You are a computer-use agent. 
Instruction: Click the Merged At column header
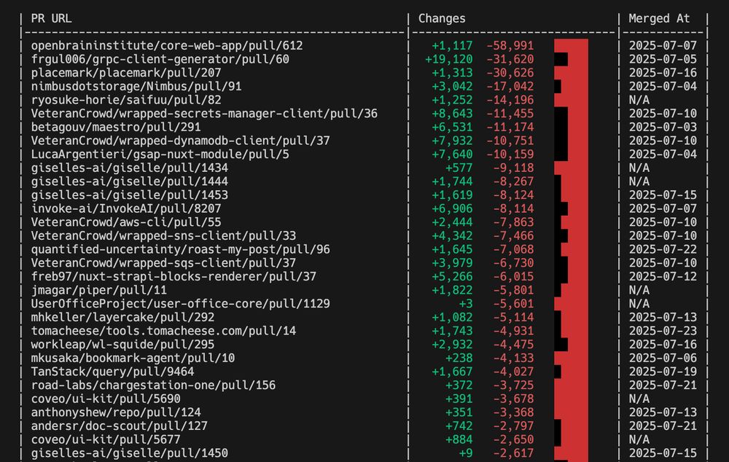click(659, 19)
